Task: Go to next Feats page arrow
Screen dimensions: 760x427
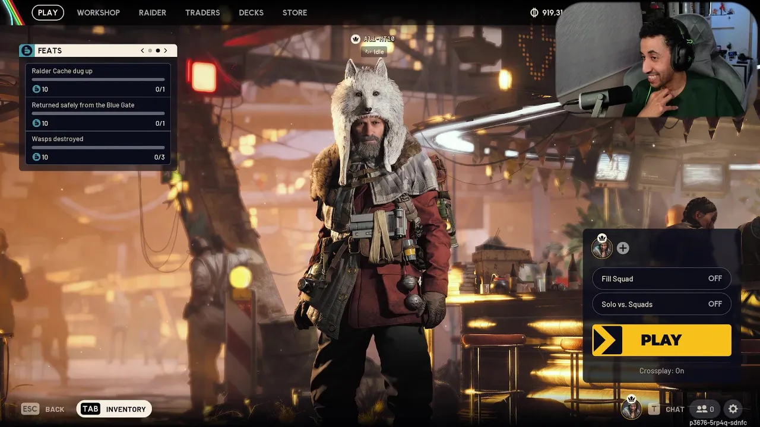Action: 166,50
